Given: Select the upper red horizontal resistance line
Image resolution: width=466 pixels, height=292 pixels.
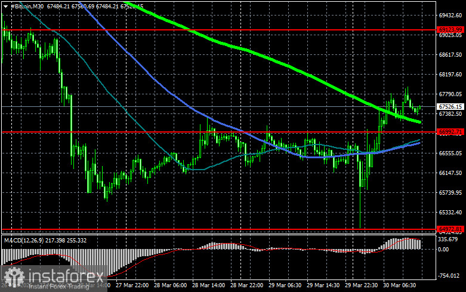Looking at the screenshot, I should click(219, 30).
